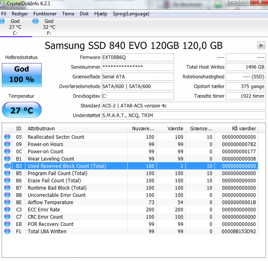Click the Temperatur label
The height and width of the screenshot is (261, 268).
(x=21, y=96)
